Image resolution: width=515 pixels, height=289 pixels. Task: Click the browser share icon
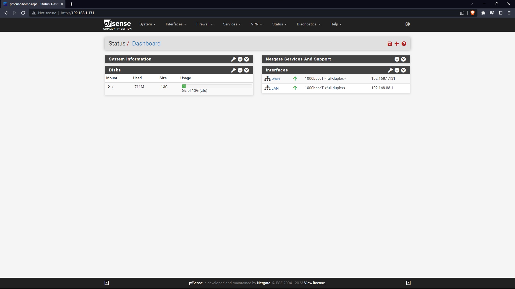[x=462, y=13]
